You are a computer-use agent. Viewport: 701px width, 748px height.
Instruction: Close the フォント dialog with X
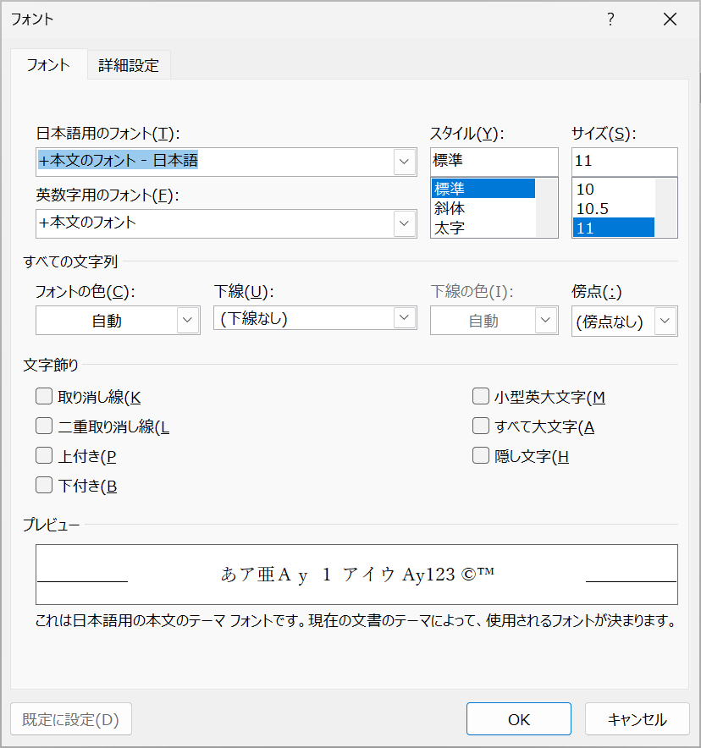click(670, 19)
